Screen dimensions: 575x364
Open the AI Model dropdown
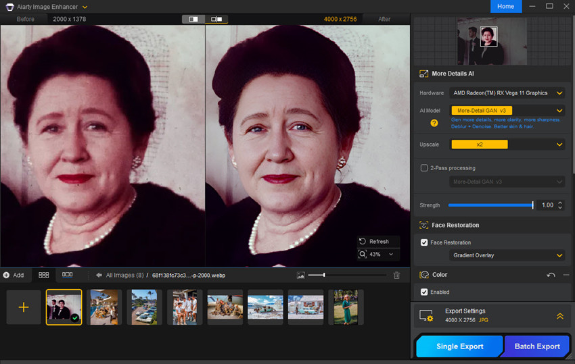tap(507, 111)
